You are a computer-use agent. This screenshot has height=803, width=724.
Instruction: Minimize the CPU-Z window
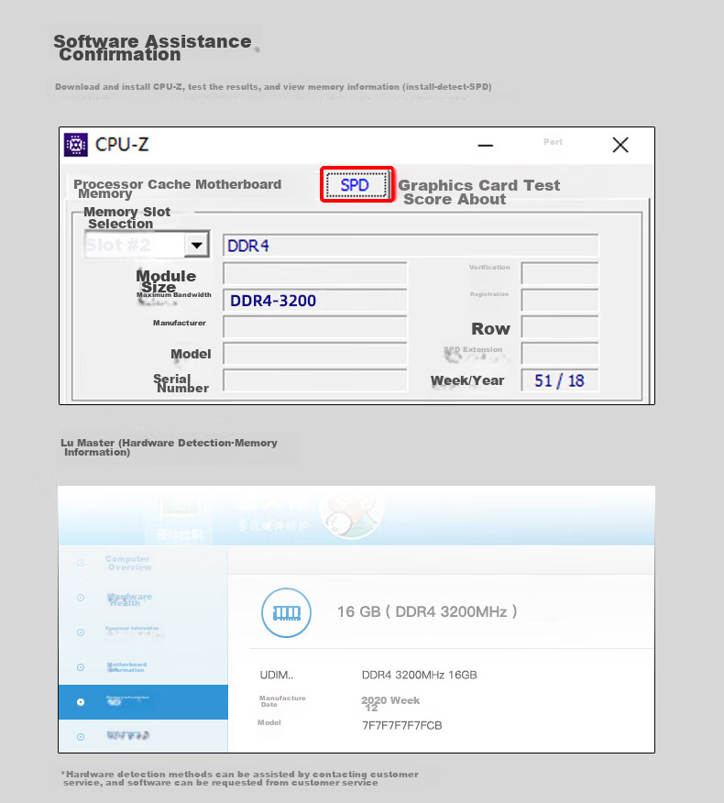click(x=486, y=146)
